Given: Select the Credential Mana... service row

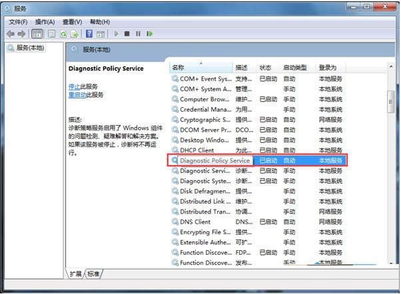Looking at the screenshot, I should pos(257,110).
